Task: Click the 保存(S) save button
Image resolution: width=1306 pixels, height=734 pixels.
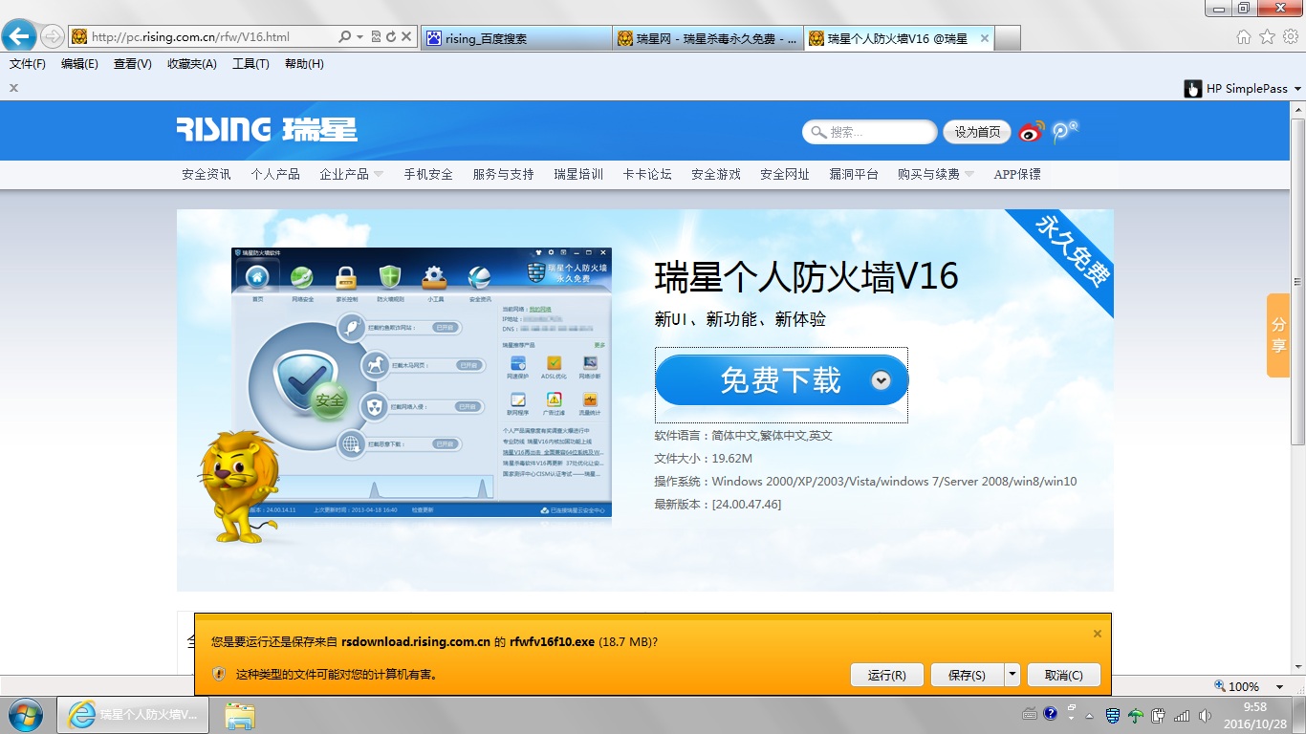Action: (x=967, y=675)
